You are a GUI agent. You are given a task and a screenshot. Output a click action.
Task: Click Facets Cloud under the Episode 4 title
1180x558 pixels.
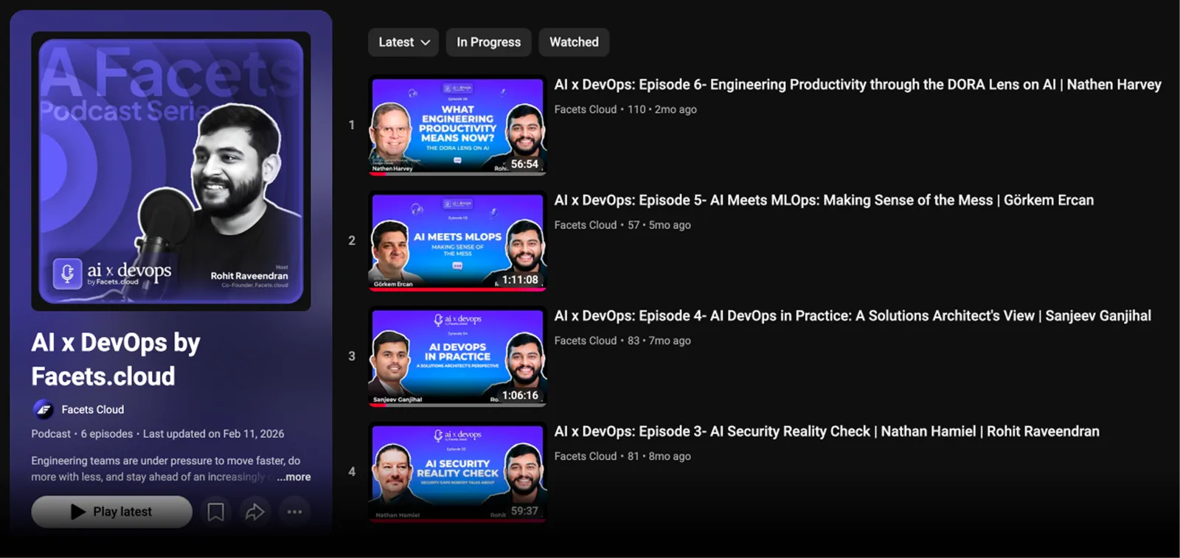tap(586, 341)
